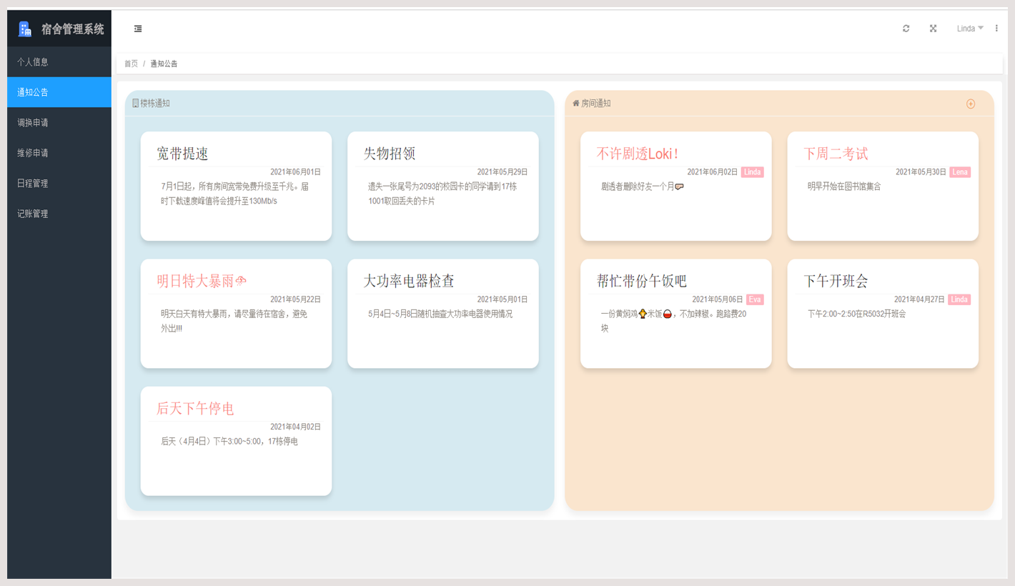1015x586 pixels.
Task: Click the 首页 breadcrumb link
Action: coord(131,64)
